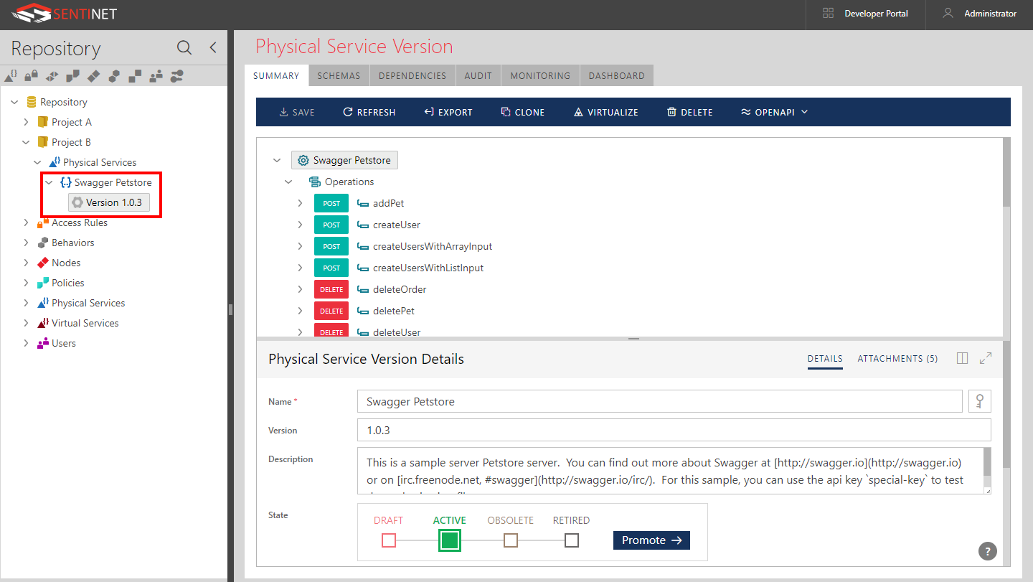Click Refresh in the toolbar
Screen dimensions: 1033x582
point(369,112)
